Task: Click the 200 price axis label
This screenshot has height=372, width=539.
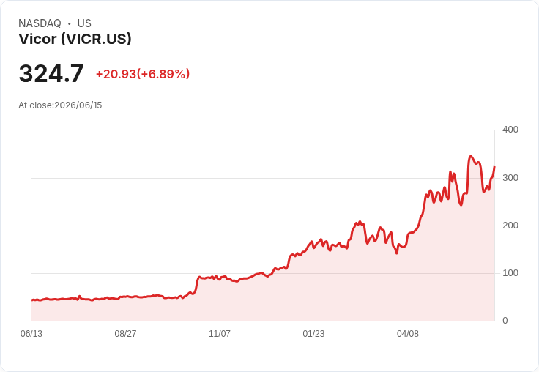Action: pos(510,226)
